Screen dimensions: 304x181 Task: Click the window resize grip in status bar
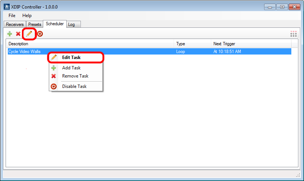tap(298, 175)
